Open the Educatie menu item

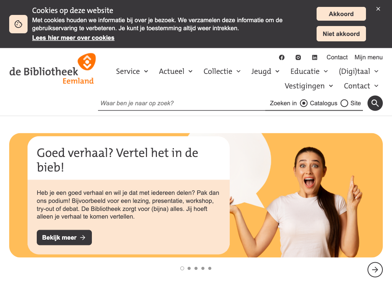click(x=309, y=72)
